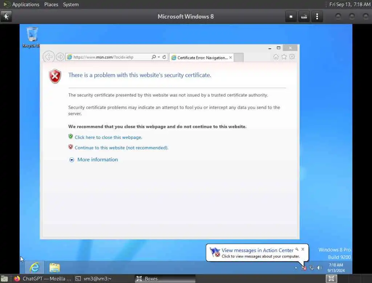Open the Places menu
Screen dimensions: 372x283
[x=51, y=4]
